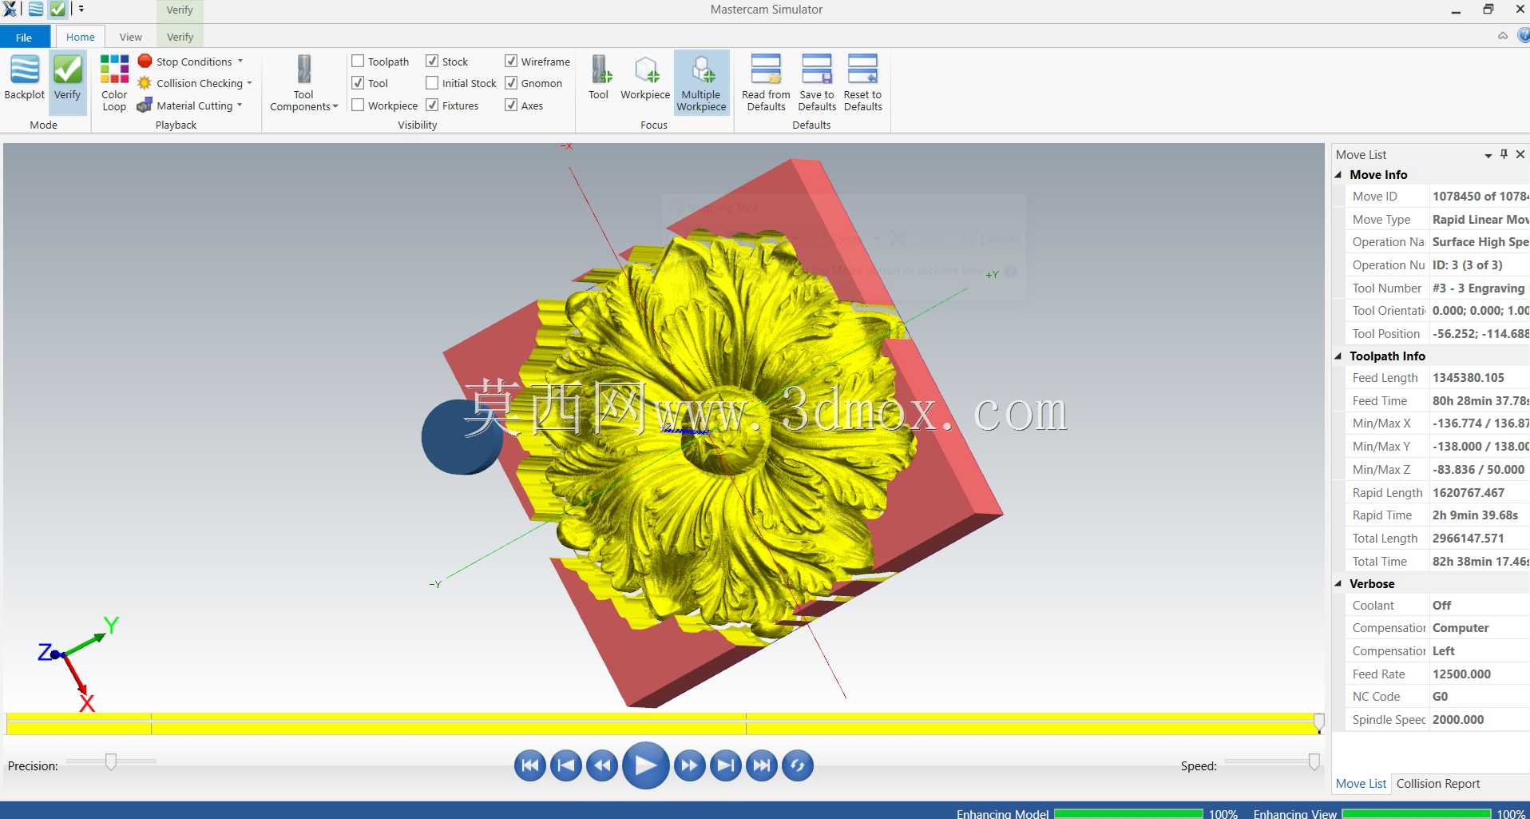The width and height of the screenshot is (1530, 819).
Task: Collapse the ribbon chevron
Action: point(1503,35)
